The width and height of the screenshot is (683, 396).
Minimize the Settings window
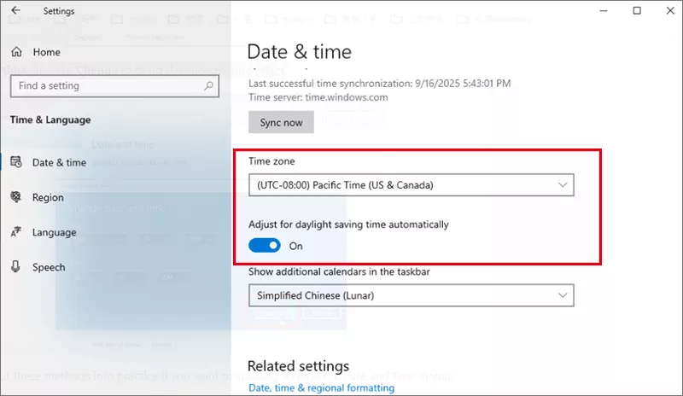(604, 10)
